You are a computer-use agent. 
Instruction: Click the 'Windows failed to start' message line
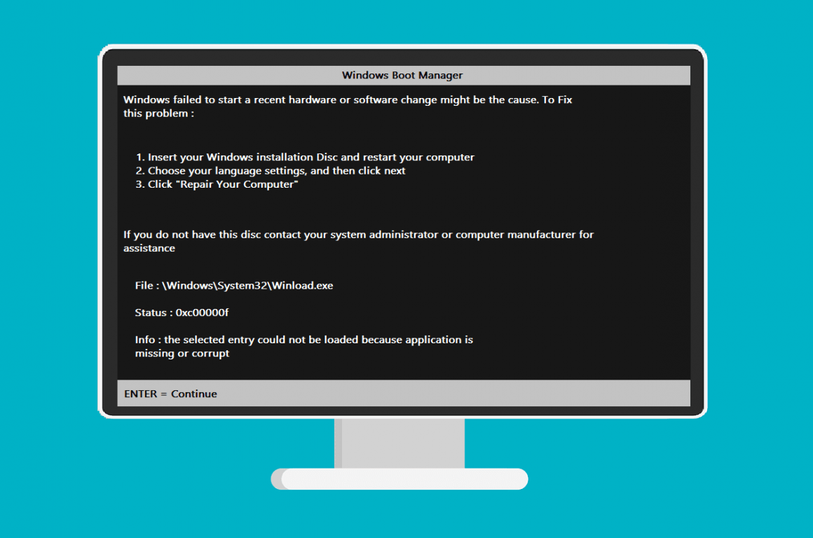tap(348, 99)
